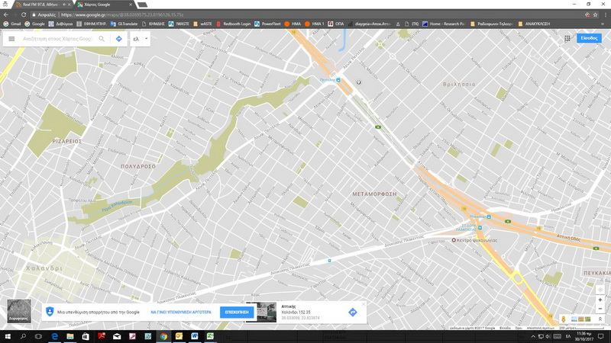The image size is (611, 343).
Task: Show imagery thumbnails strip
Action: coord(581,319)
